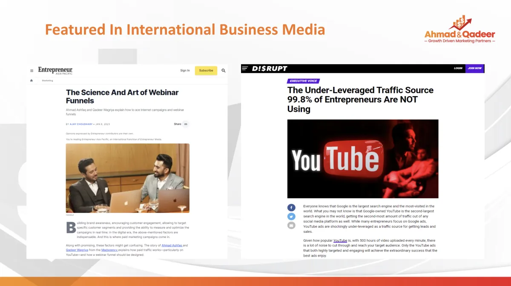Click the drop-cap paragraph "Building brand awareness"

point(127,230)
